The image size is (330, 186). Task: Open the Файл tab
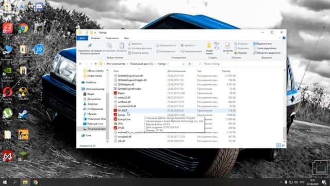tap(82, 38)
